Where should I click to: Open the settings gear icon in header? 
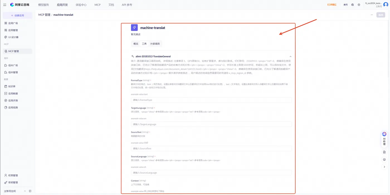click(359, 5)
